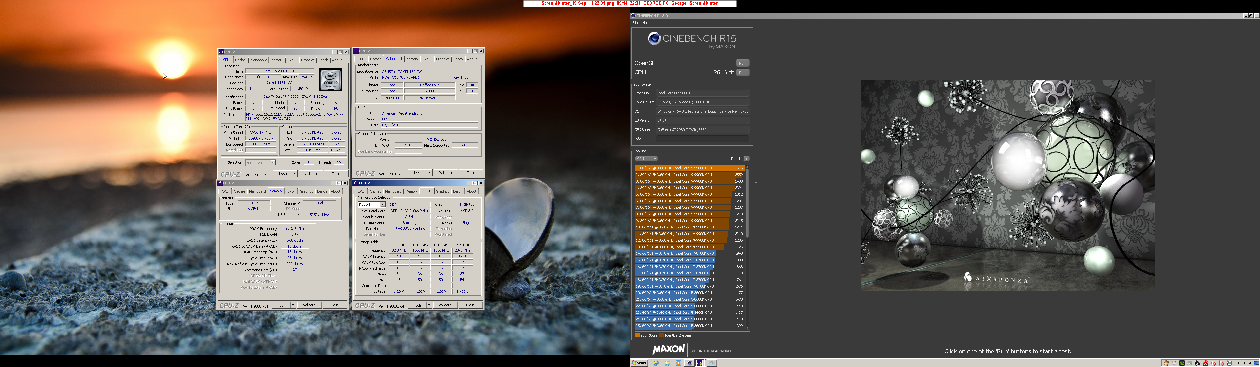
Task: Open Graphics tab in the CPU-Z Mainboard window
Action: point(442,59)
